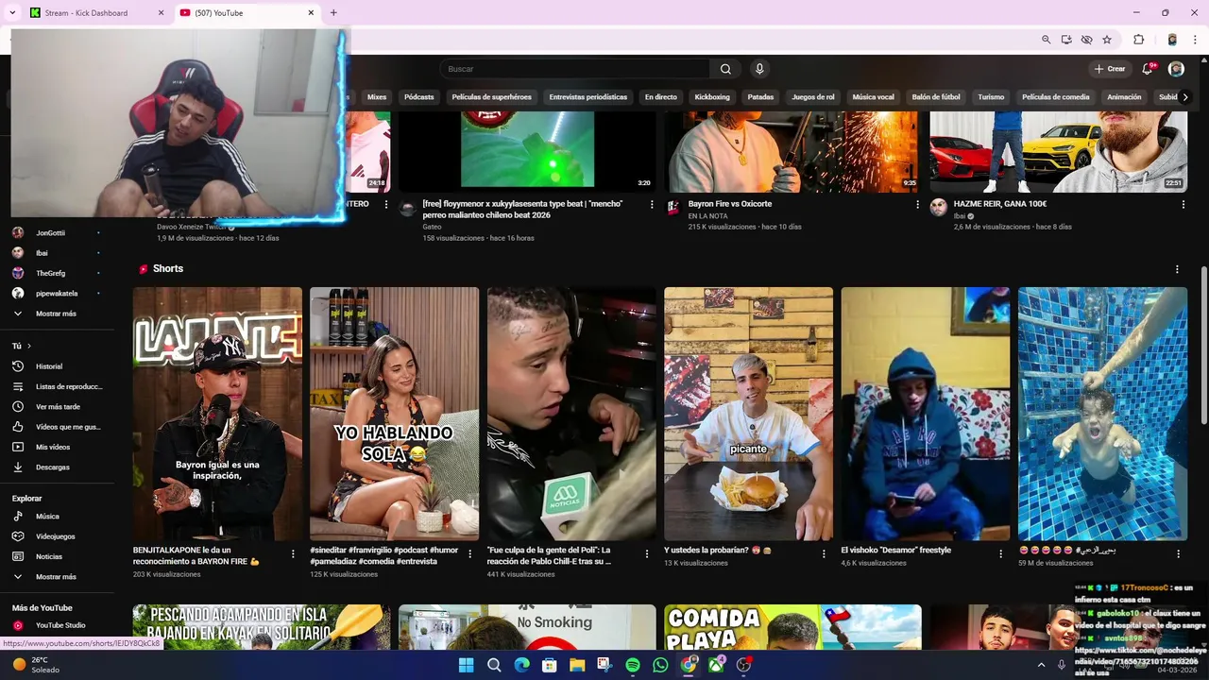Viewport: 1209px width, 680px height.
Task: Expand the Tú section chevron
Action: pos(29,346)
